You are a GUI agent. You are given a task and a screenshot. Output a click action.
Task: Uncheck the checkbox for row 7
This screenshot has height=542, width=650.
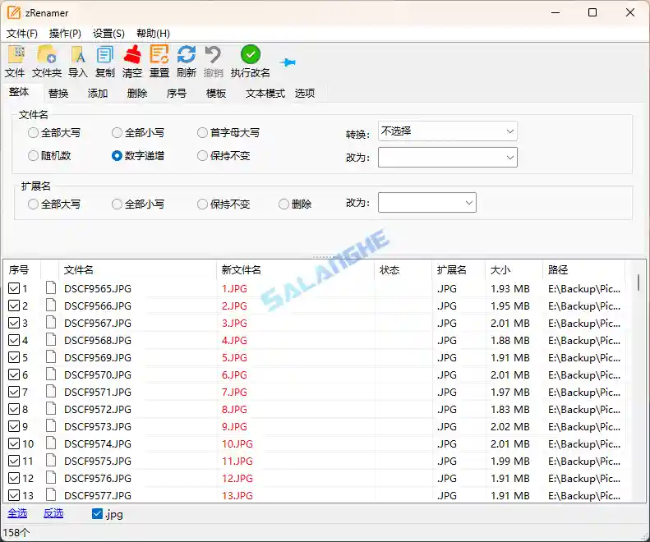tap(14, 392)
